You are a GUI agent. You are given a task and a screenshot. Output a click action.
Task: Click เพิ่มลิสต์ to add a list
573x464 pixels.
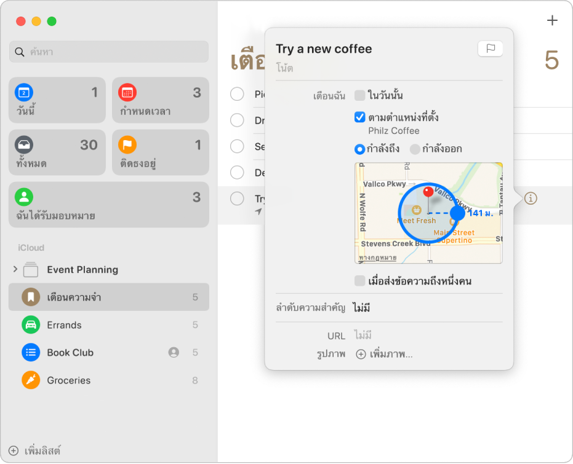point(34,450)
